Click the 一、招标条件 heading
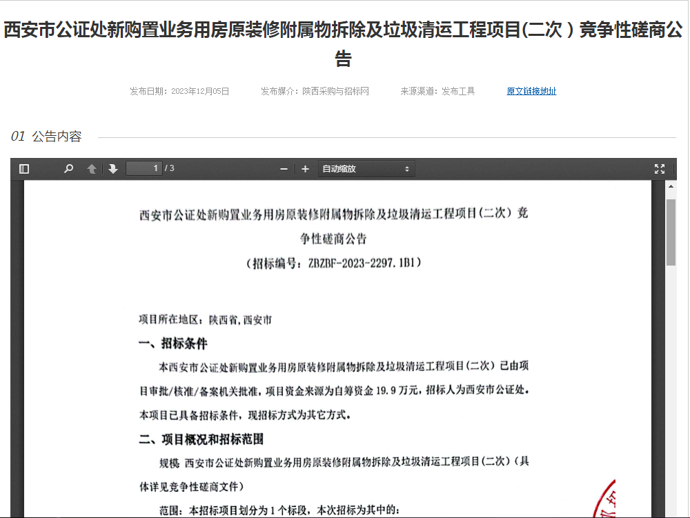 tap(173, 343)
